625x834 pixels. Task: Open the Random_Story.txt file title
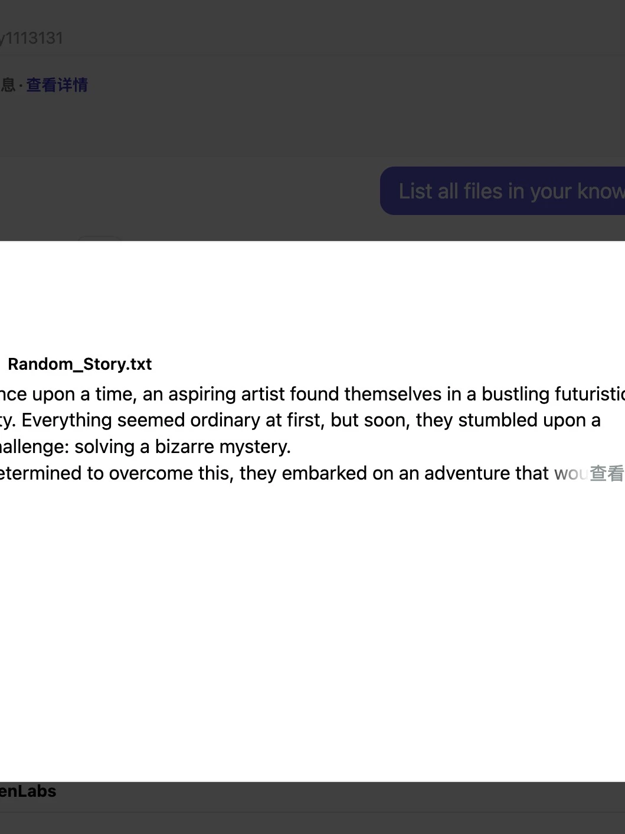[x=80, y=364]
